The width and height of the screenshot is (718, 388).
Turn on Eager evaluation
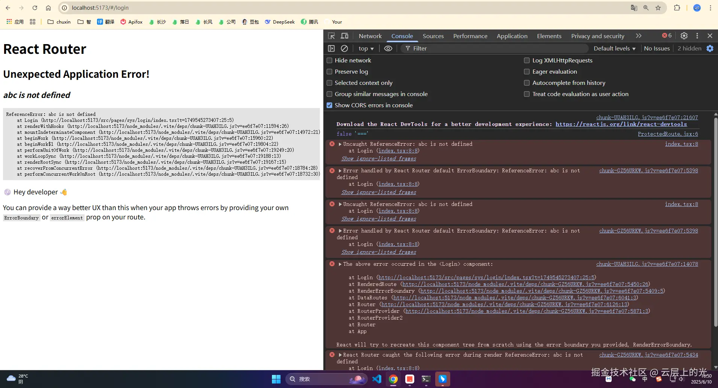[527, 72]
